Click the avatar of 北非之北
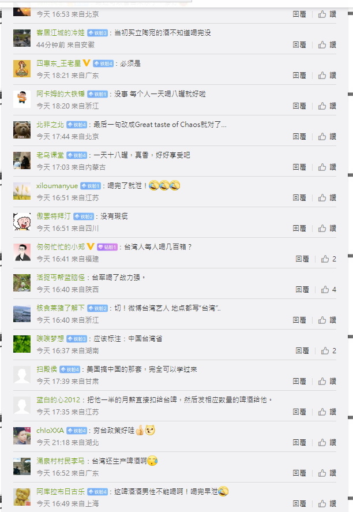 click(x=22, y=130)
